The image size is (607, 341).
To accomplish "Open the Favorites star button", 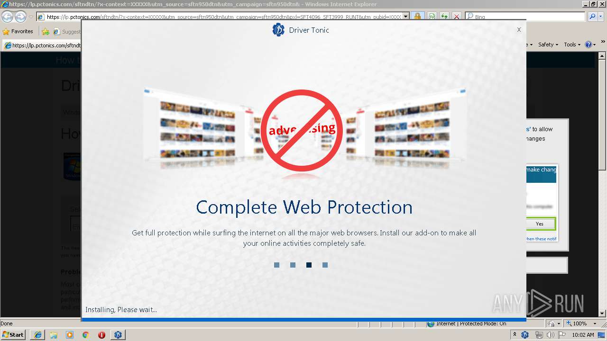I will 18,31.
